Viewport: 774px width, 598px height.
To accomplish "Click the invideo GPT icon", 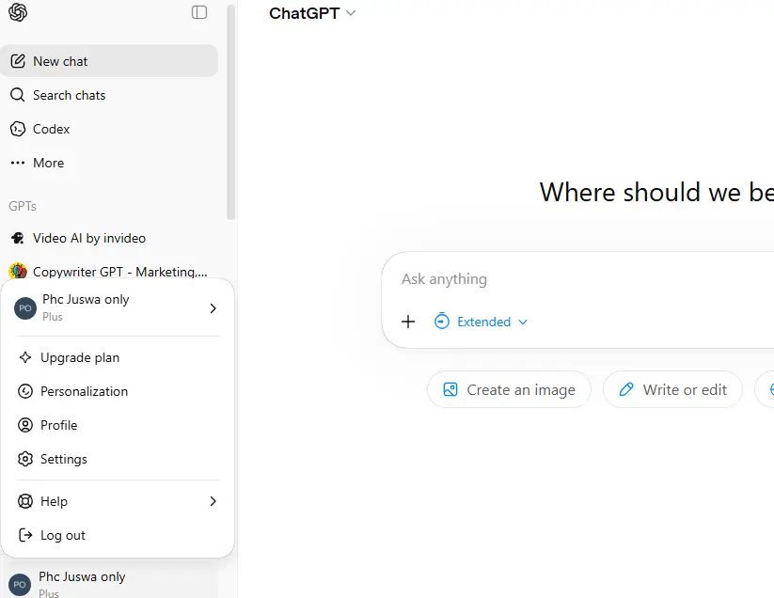I will [x=18, y=238].
